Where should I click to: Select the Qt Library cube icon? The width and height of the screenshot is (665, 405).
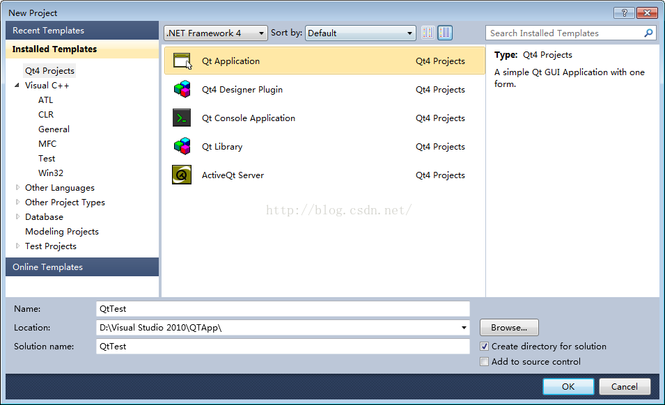tap(182, 146)
